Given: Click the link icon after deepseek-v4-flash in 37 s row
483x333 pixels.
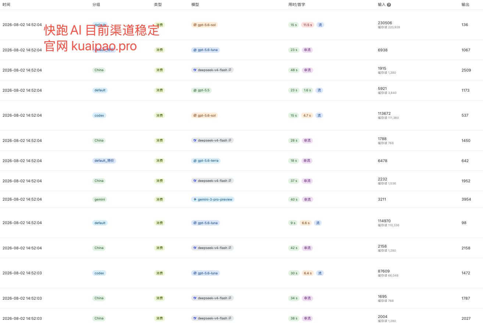Looking at the screenshot, I should coord(230,181).
